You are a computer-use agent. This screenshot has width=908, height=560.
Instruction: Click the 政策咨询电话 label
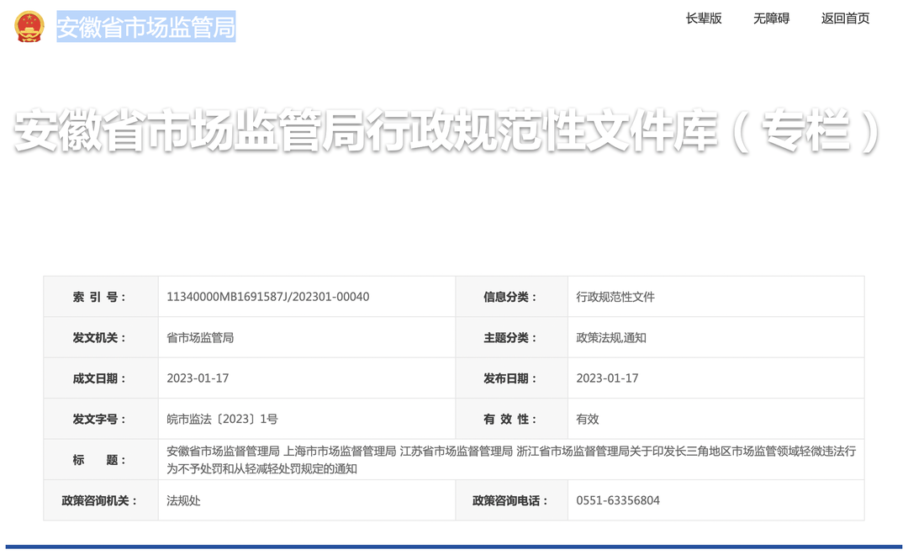tap(510, 500)
